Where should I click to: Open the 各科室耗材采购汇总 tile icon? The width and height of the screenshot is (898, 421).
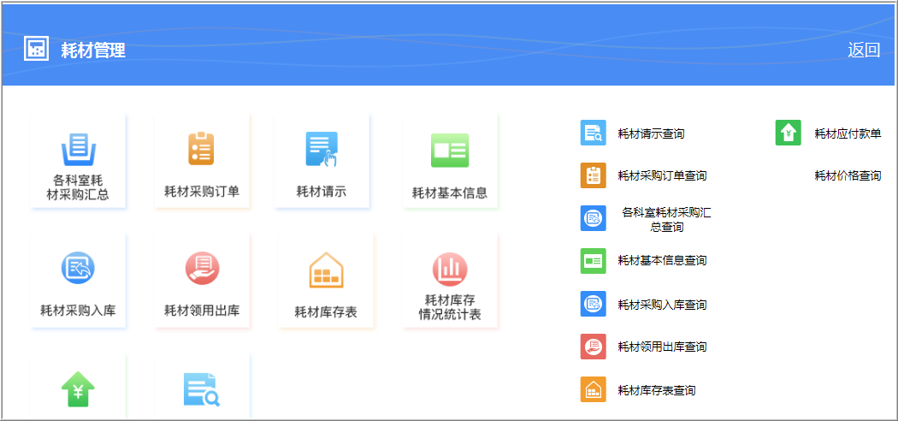(78, 150)
